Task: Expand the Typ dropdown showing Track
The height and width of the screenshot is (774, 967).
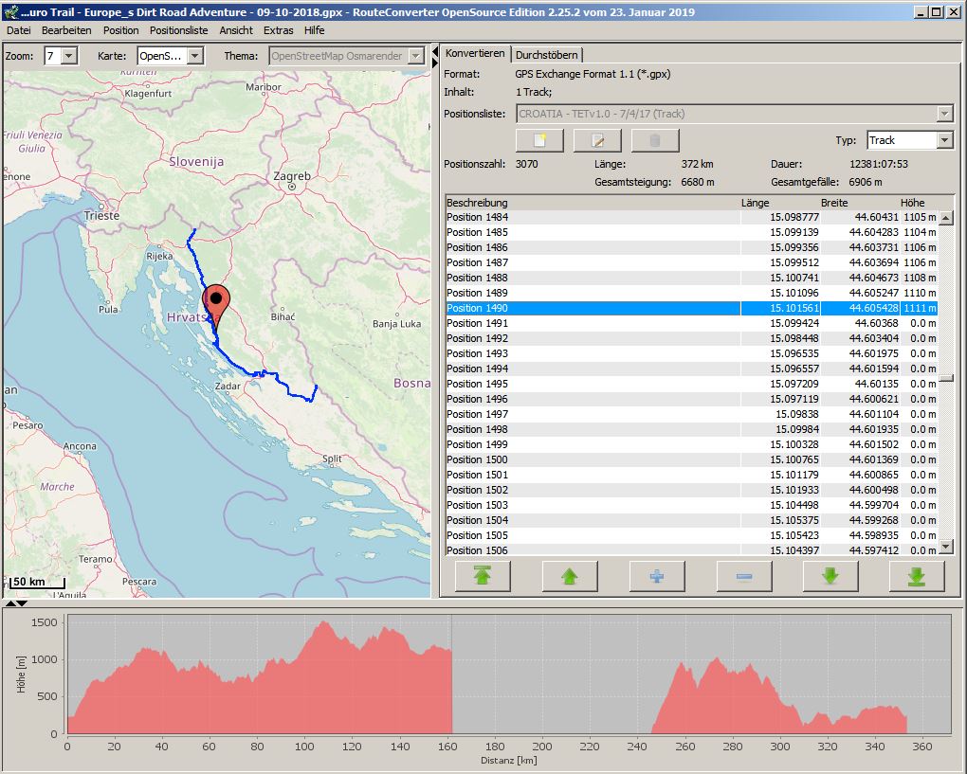Action: 944,140
